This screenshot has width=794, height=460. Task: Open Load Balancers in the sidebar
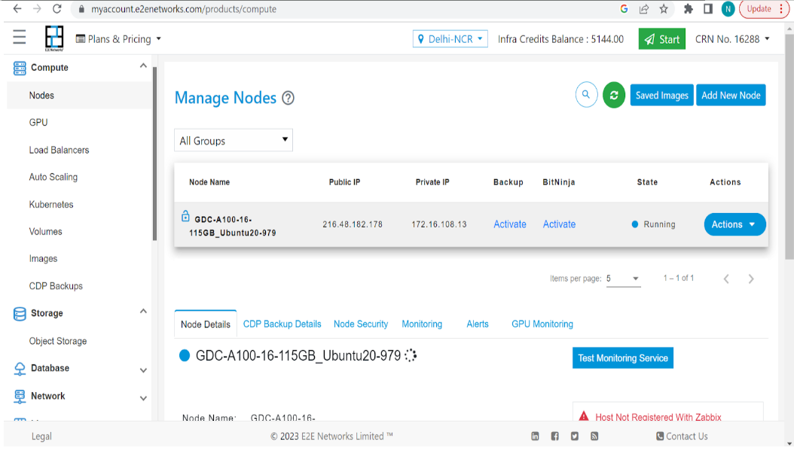[59, 150]
